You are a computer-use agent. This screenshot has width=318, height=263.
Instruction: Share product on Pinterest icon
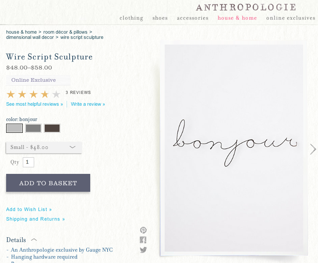tap(143, 230)
